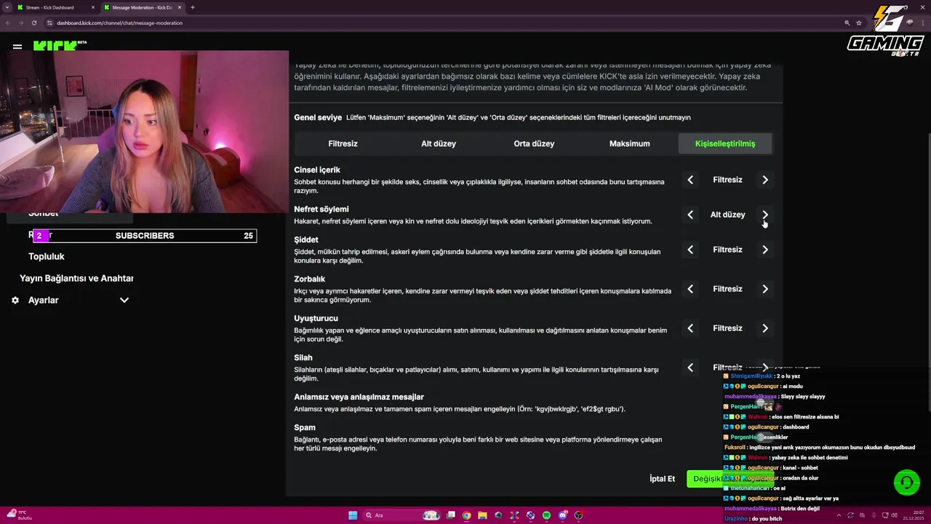931x524 pixels.
Task: Click the Anlamsız veya anlaşılmaz mesajlar heading
Action: pos(359,397)
